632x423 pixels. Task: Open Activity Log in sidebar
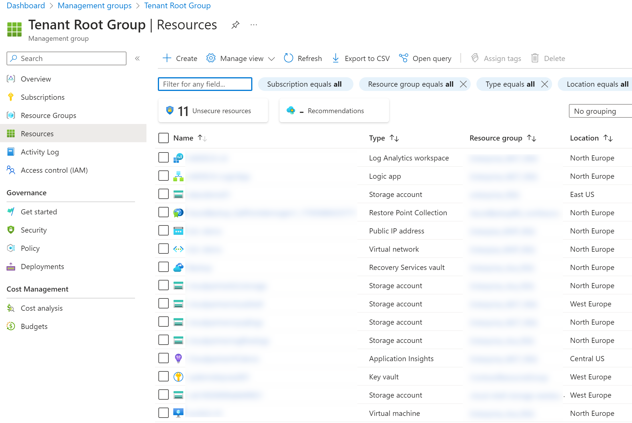[40, 152]
